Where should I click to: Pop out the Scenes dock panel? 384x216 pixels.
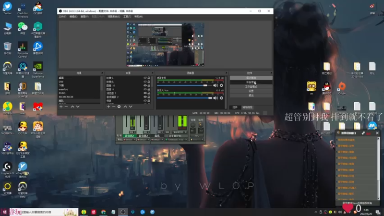(x=102, y=73)
